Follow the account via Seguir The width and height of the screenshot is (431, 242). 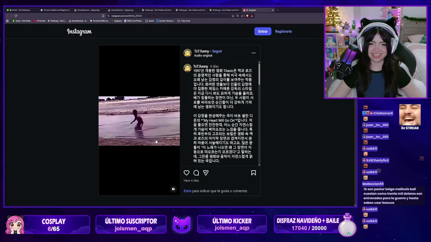point(217,51)
